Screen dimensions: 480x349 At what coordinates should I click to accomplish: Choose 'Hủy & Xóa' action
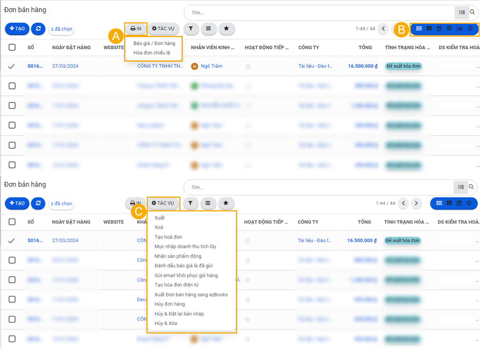point(165,323)
